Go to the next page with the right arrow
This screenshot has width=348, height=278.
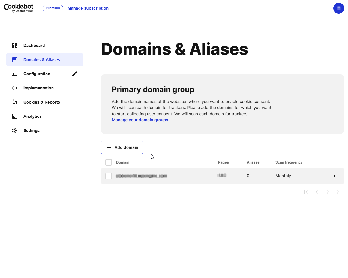tap(328, 192)
